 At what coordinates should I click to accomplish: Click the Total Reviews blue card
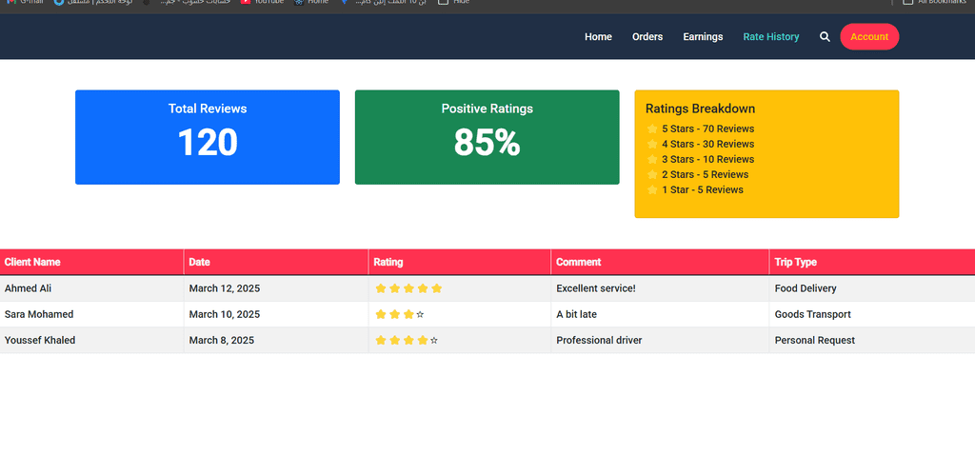pyautogui.click(x=207, y=137)
